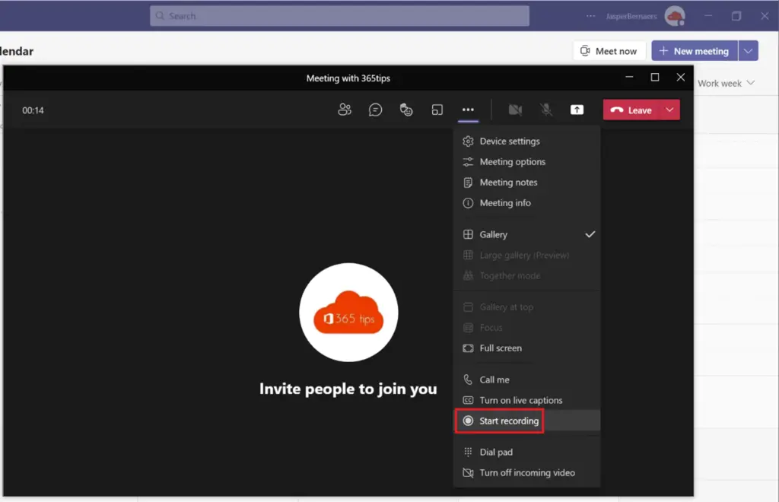779x502 pixels.
Task: Open the Work week view dropdown
Action: 726,84
